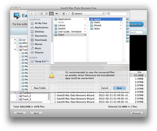Click Home button
Viewport: 157px width, 131px height.
pyautogui.click(x=20, y=113)
